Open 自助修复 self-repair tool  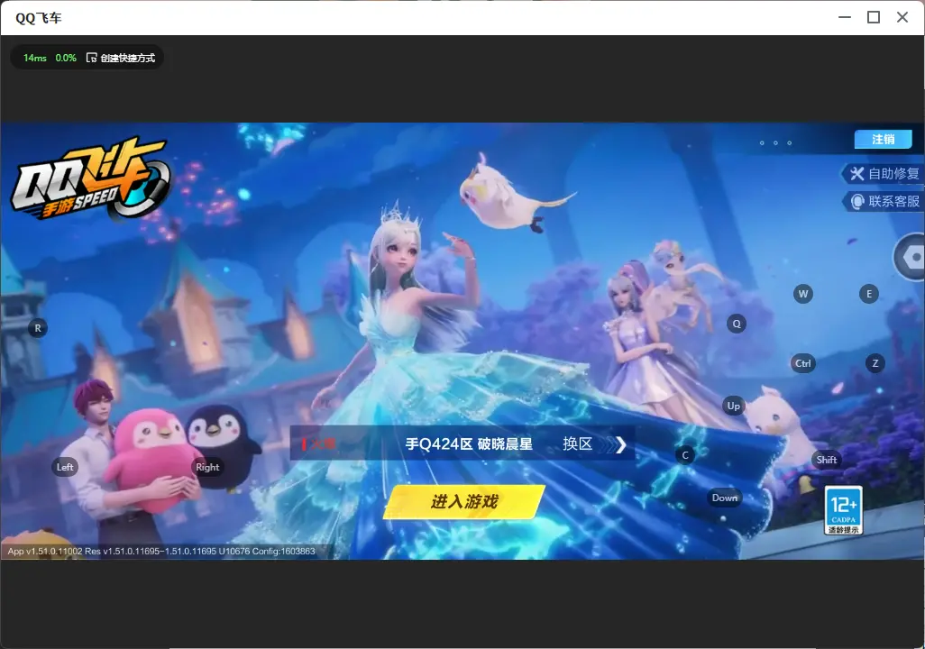click(884, 173)
